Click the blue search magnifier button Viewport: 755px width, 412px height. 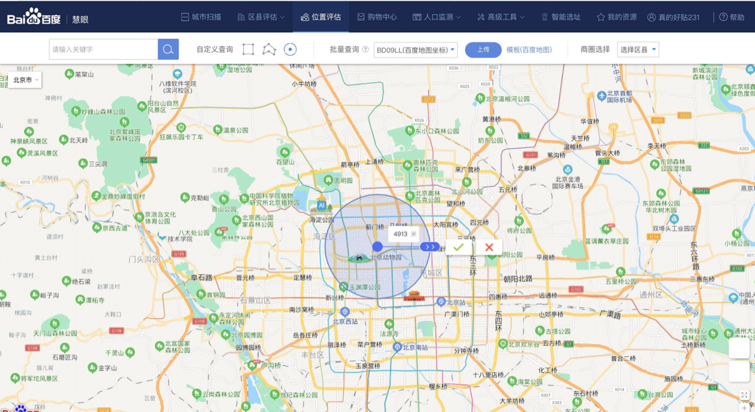pos(168,49)
